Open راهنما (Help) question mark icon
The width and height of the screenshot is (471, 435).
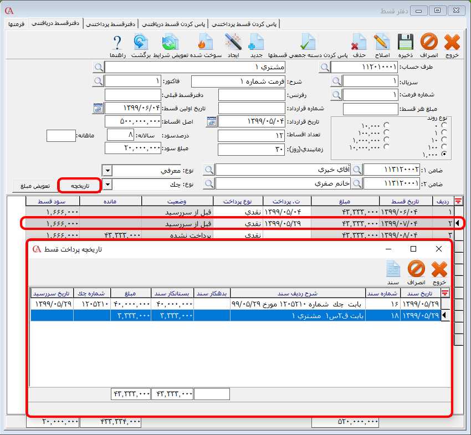click(117, 43)
